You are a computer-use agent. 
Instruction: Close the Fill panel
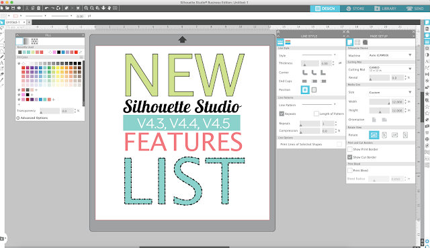point(83,36)
